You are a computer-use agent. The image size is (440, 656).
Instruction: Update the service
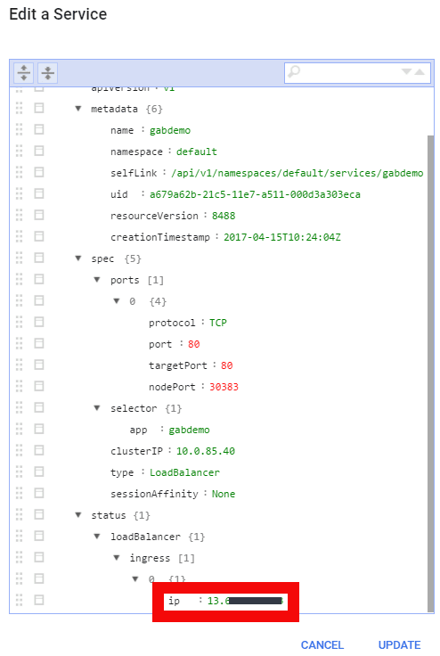click(399, 644)
